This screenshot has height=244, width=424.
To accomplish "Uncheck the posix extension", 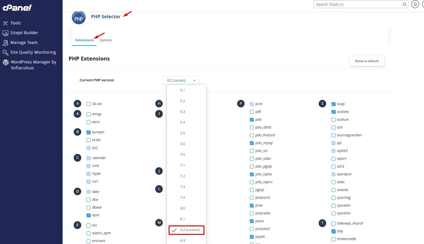I will pos(251,221).
